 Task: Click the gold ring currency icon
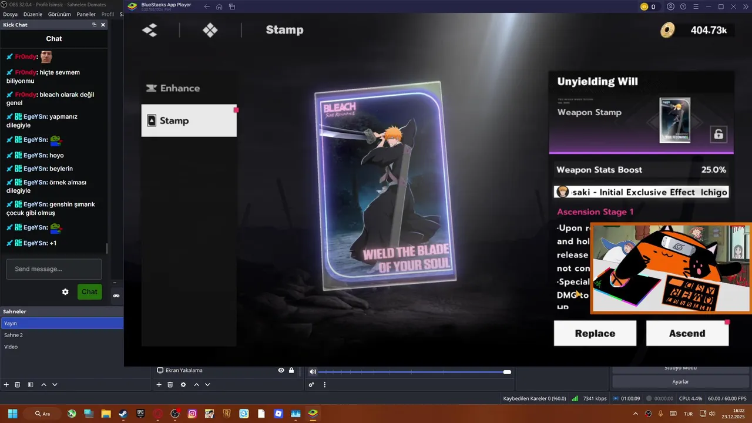tap(667, 30)
